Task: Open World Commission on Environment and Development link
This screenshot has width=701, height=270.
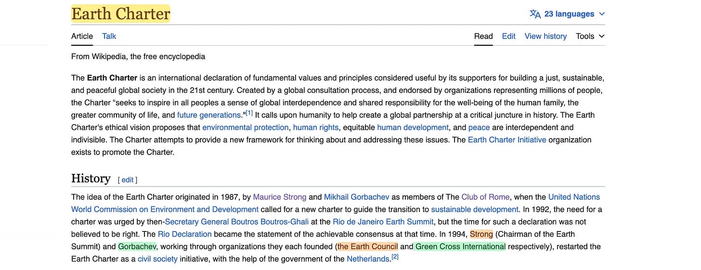Action: pos(165,209)
